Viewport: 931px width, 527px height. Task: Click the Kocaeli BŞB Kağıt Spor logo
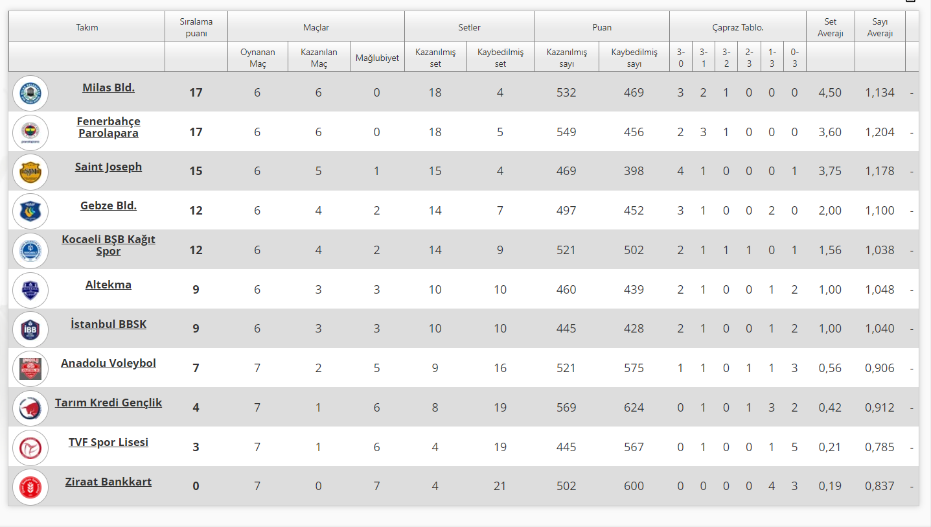30,250
